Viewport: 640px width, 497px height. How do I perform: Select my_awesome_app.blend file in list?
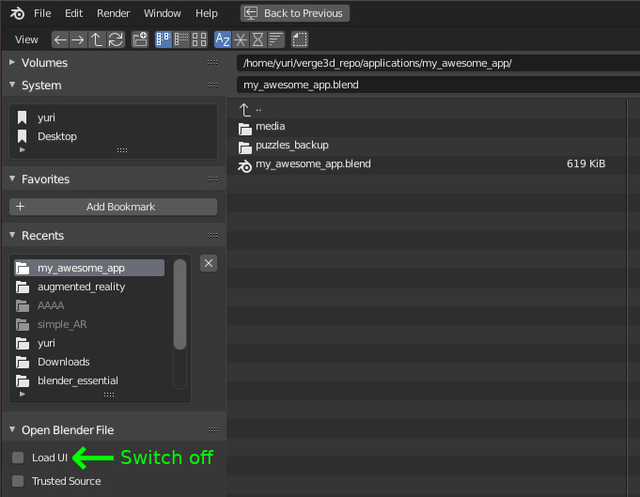(x=426, y=164)
